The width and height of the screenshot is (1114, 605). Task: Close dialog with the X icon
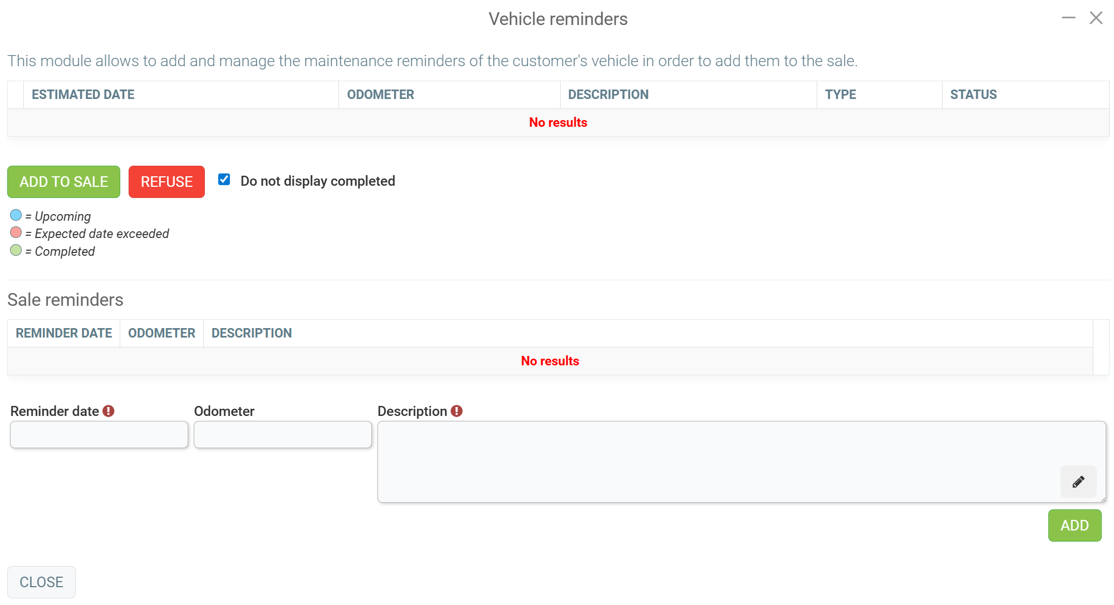coord(1096,18)
